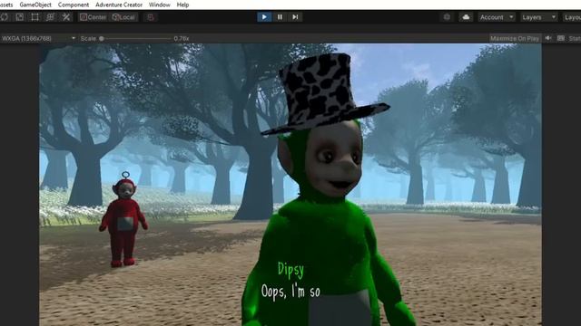Click the subtitle text "Oops, I'm so"
Viewport: 581px width, 326px height.
pos(290,292)
